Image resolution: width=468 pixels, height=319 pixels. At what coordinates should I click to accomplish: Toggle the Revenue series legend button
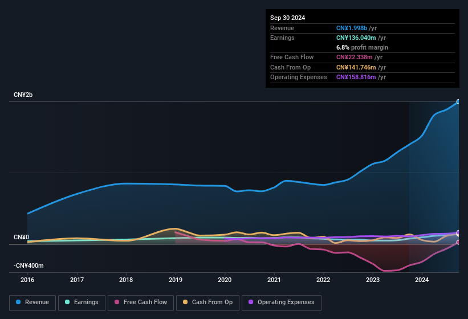coord(32,302)
